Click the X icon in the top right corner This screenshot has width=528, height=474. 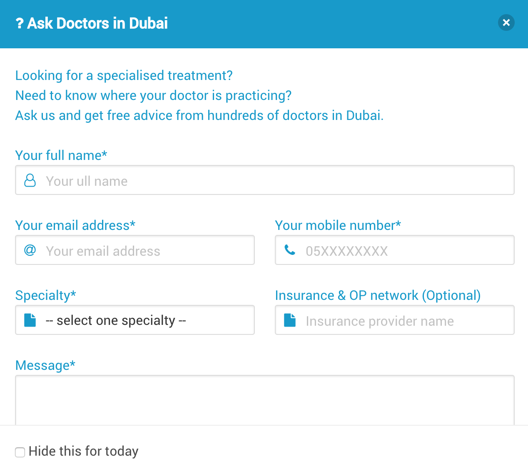click(x=506, y=22)
